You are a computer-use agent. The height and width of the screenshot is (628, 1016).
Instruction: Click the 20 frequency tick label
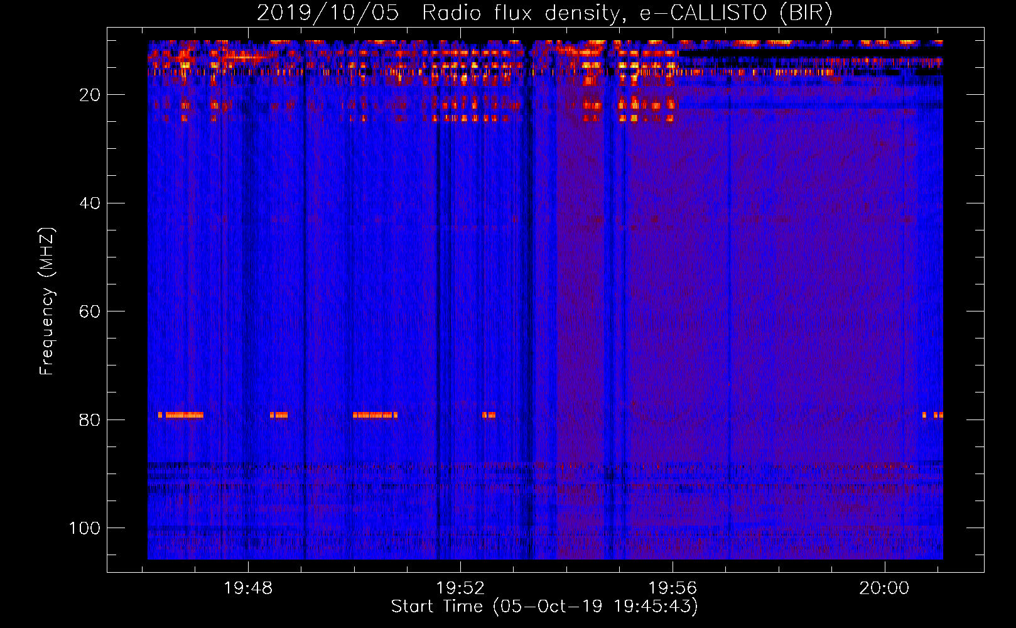click(90, 95)
